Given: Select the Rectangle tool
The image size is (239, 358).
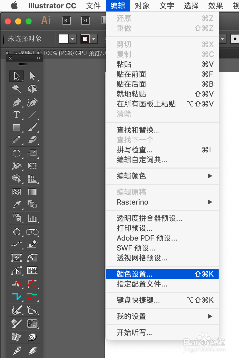Looking at the screenshot, I should click(x=17, y=127).
